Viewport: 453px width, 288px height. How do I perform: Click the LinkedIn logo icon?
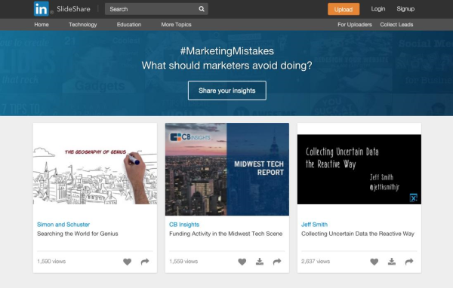[42, 8]
